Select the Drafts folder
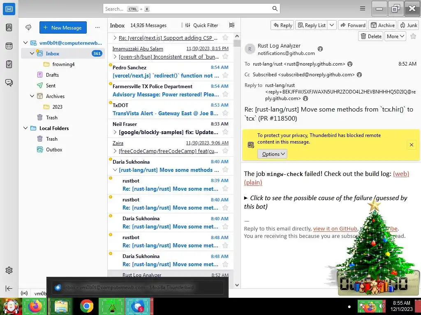421x315 pixels. point(52,75)
